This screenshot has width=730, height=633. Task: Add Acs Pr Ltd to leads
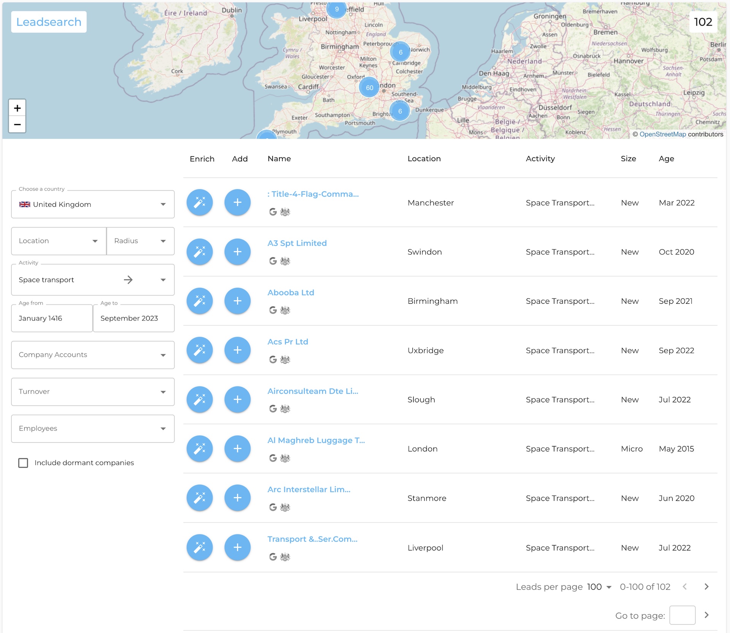coord(237,350)
